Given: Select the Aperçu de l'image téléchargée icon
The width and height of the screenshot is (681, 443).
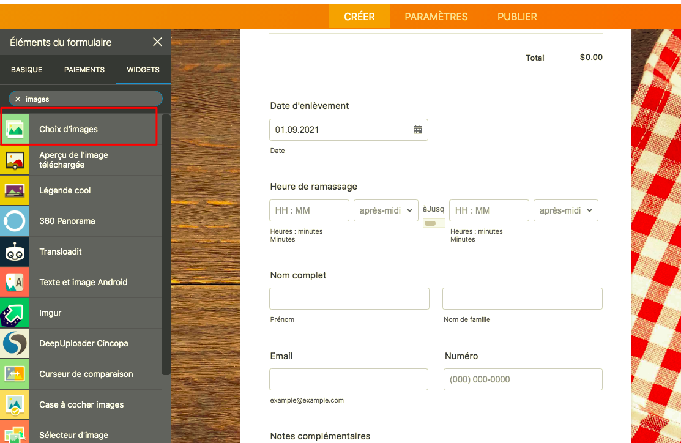Looking at the screenshot, I should [x=15, y=160].
